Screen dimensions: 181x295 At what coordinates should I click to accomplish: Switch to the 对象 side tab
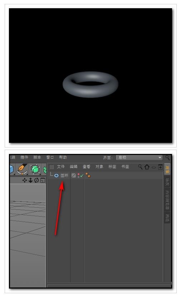coord(167,169)
